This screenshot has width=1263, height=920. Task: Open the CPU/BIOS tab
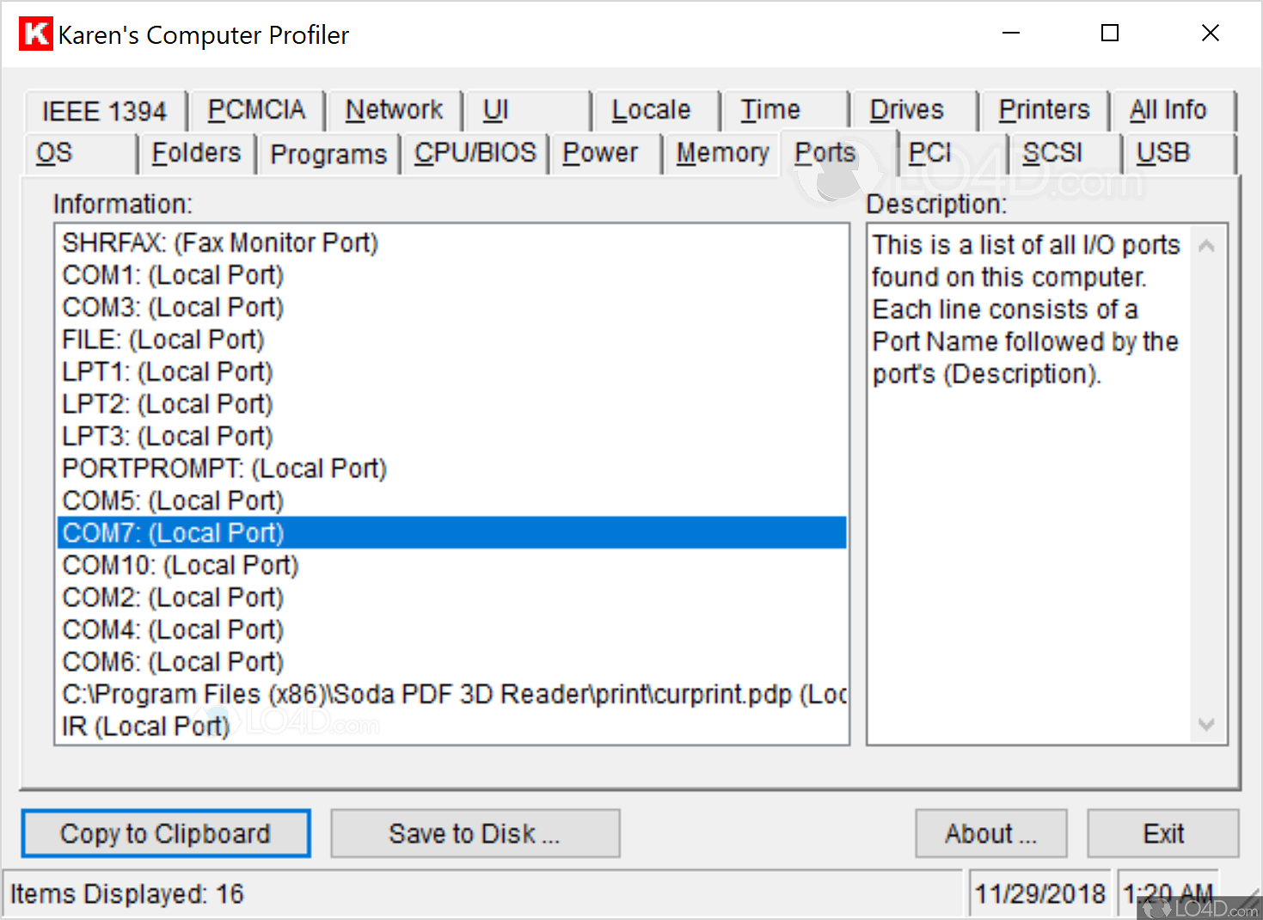click(475, 153)
